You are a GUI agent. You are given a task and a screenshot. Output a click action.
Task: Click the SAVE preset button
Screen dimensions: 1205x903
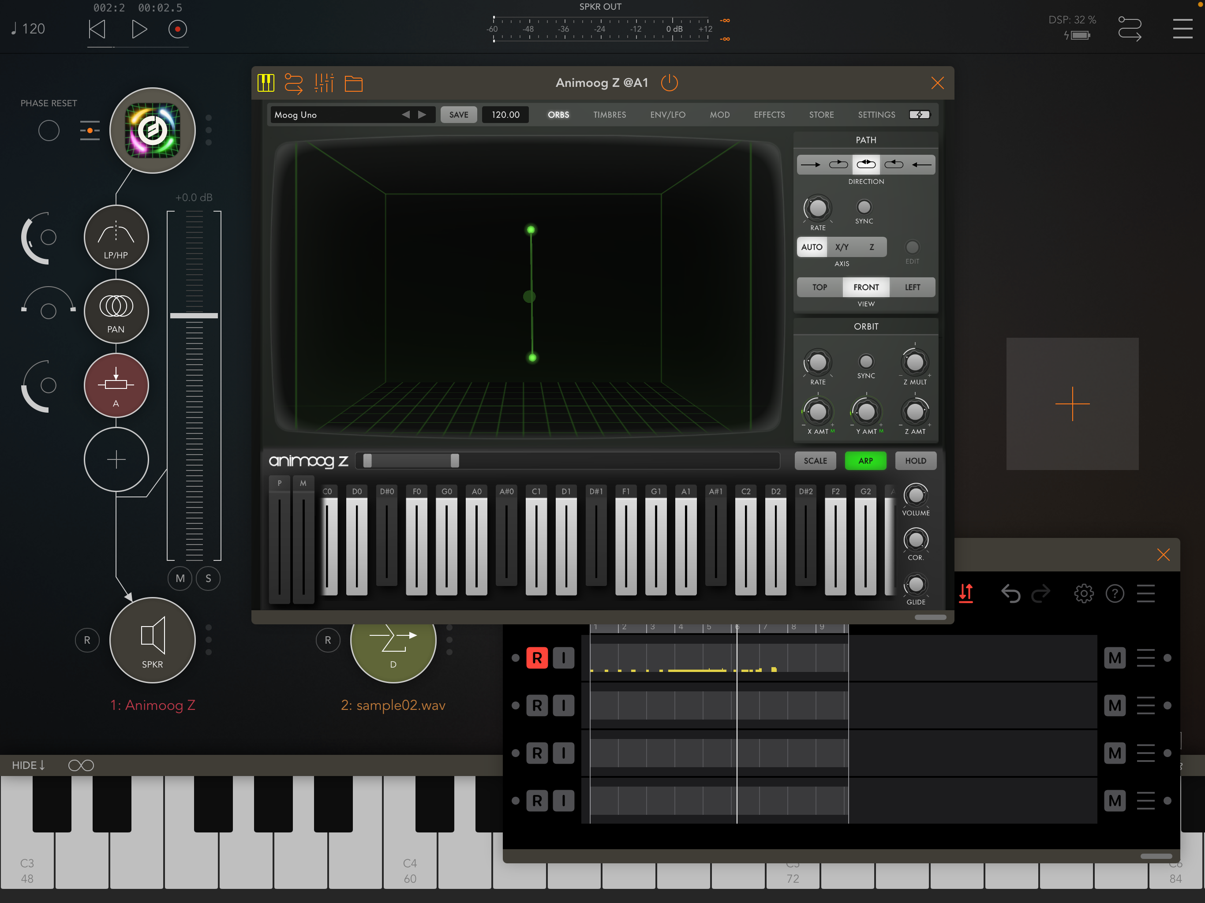click(458, 114)
